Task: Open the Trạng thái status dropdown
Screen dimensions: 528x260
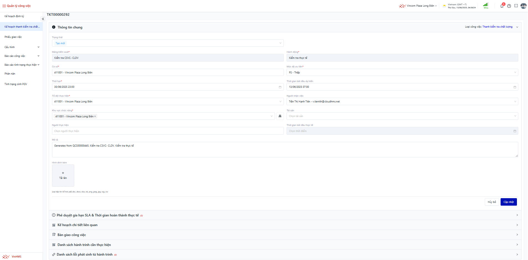Action: click(168, 43)
